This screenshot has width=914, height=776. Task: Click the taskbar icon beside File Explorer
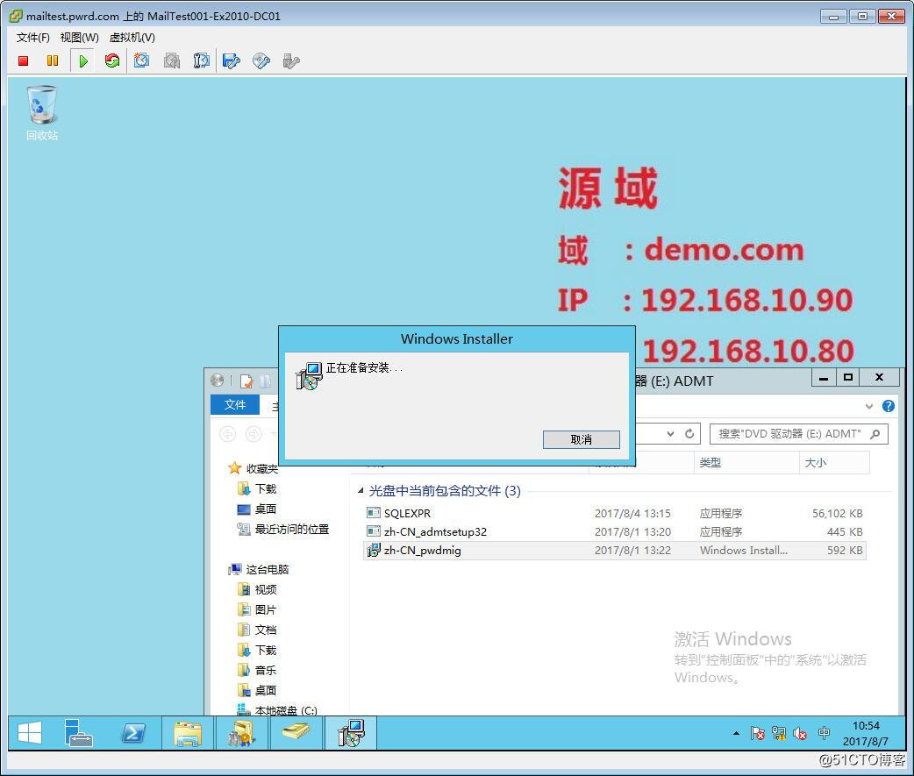pos(242,733)
